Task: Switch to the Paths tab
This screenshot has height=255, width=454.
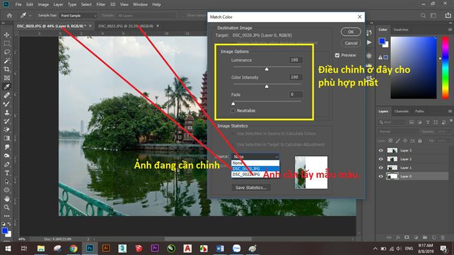Action: click(419, 112)
